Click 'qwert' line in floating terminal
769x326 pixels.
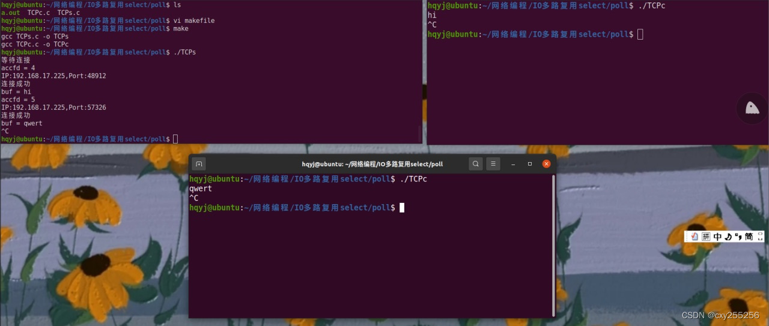[201, 189]
